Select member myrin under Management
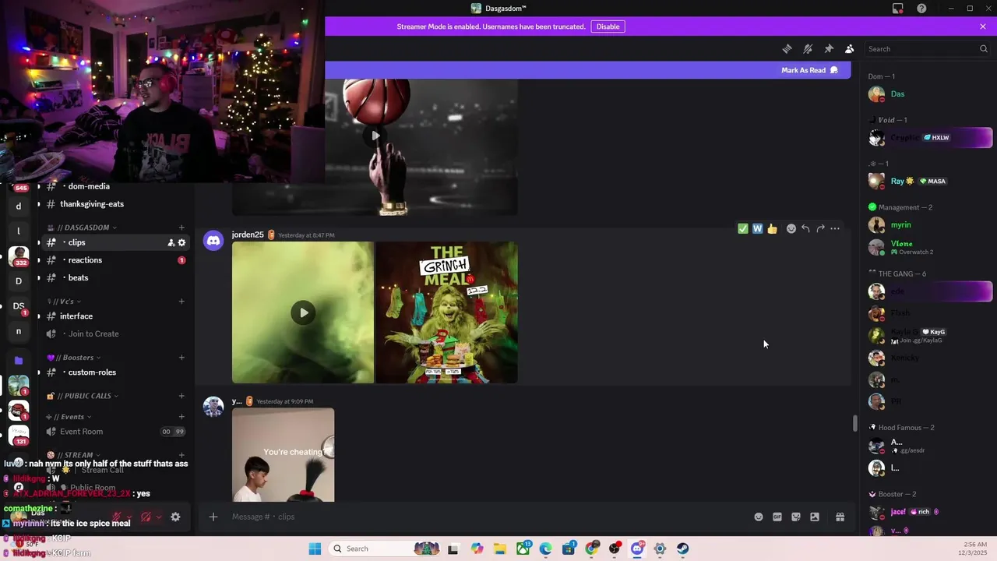 pyautogui.click(x=929, y=225)
